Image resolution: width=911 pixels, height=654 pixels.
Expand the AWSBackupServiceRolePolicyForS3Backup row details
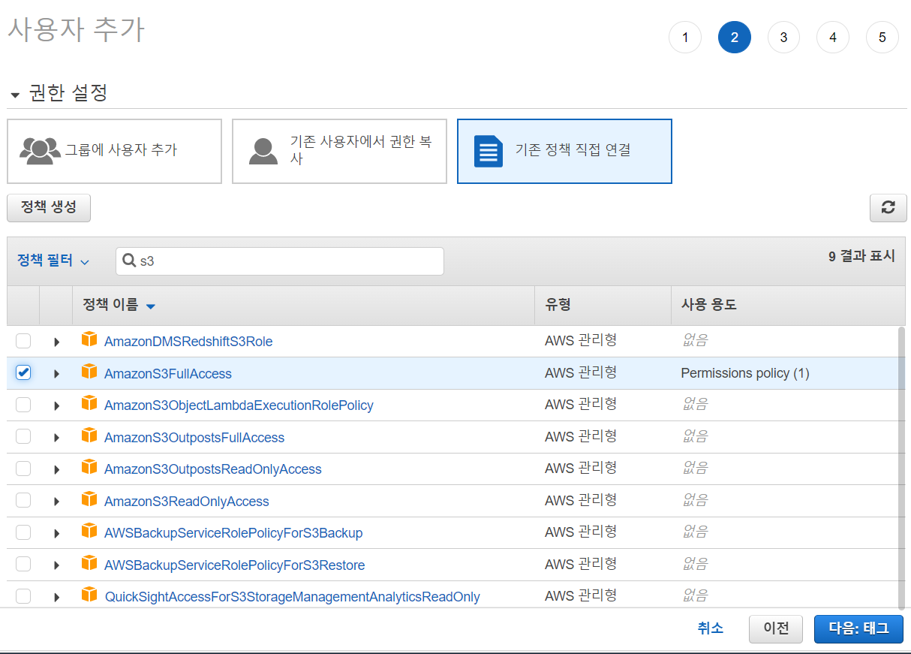pyautogui.click(x=56, y=533)
